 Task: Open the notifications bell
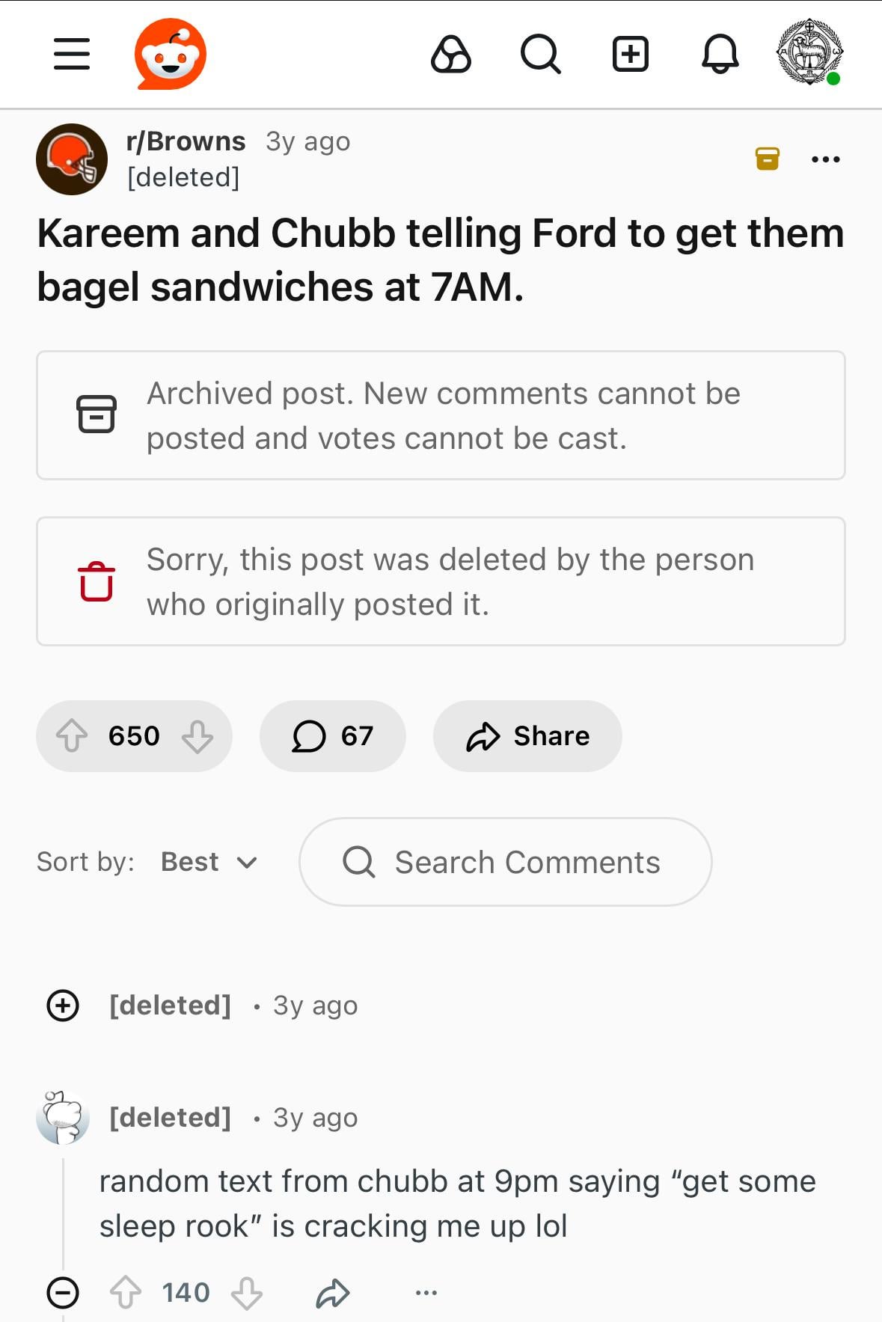720,54
